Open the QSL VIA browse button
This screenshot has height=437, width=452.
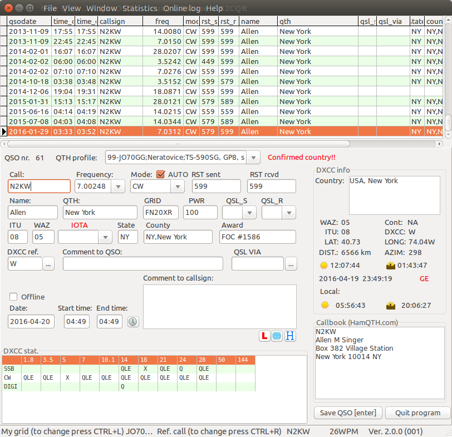(291, 264)
